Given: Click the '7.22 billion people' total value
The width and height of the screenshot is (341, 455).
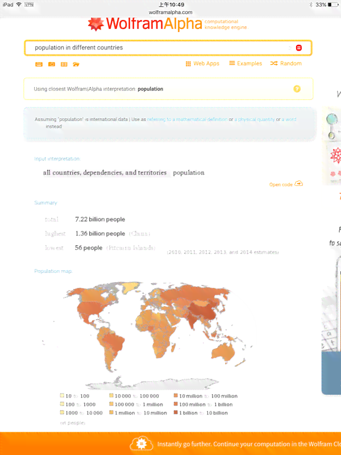Looking at the screenshot, I should tap(100, 220).
